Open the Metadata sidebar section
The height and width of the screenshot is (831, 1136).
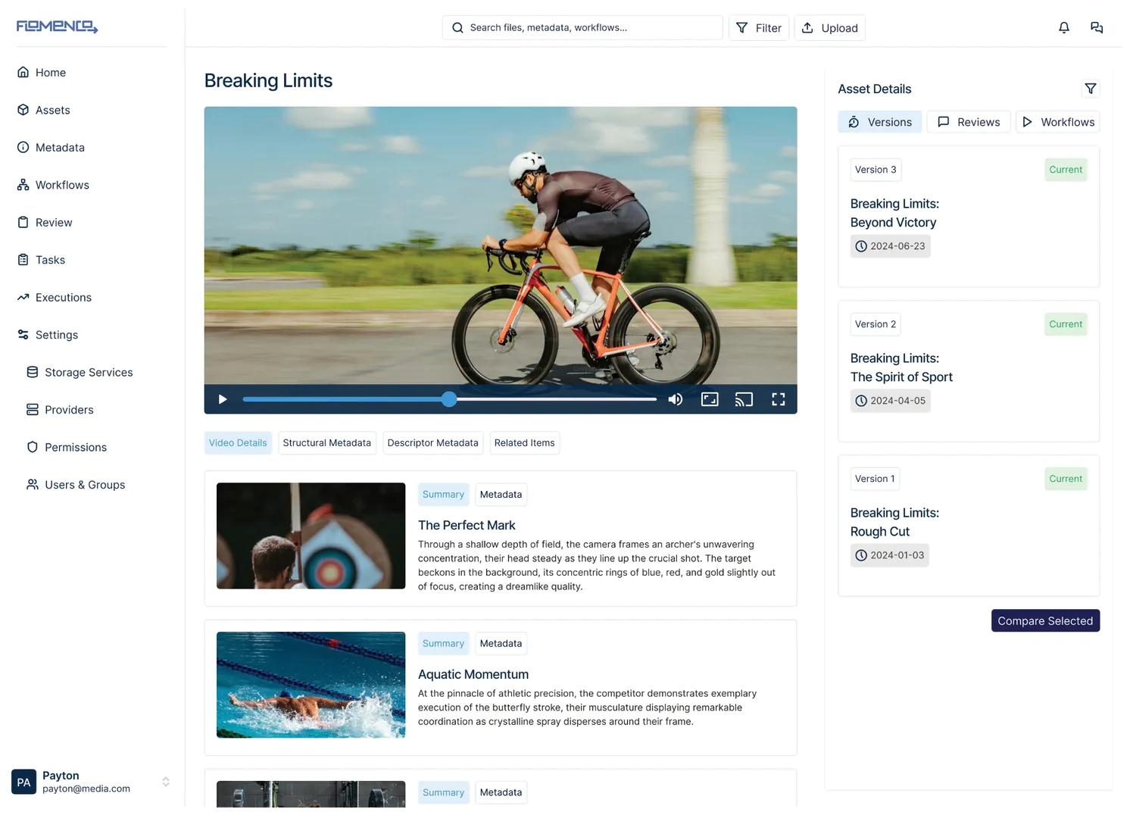(x=51, y=148)
